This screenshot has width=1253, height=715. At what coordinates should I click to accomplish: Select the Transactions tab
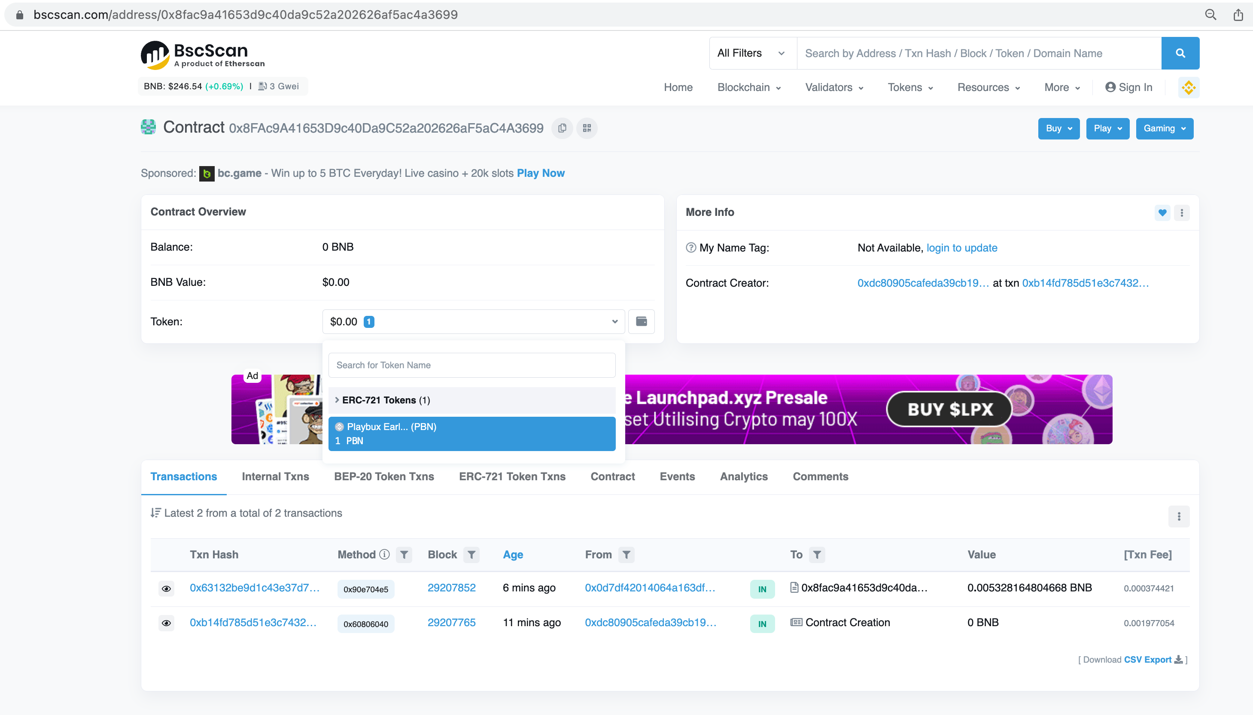pyautogui.click(x=183, y=476)
